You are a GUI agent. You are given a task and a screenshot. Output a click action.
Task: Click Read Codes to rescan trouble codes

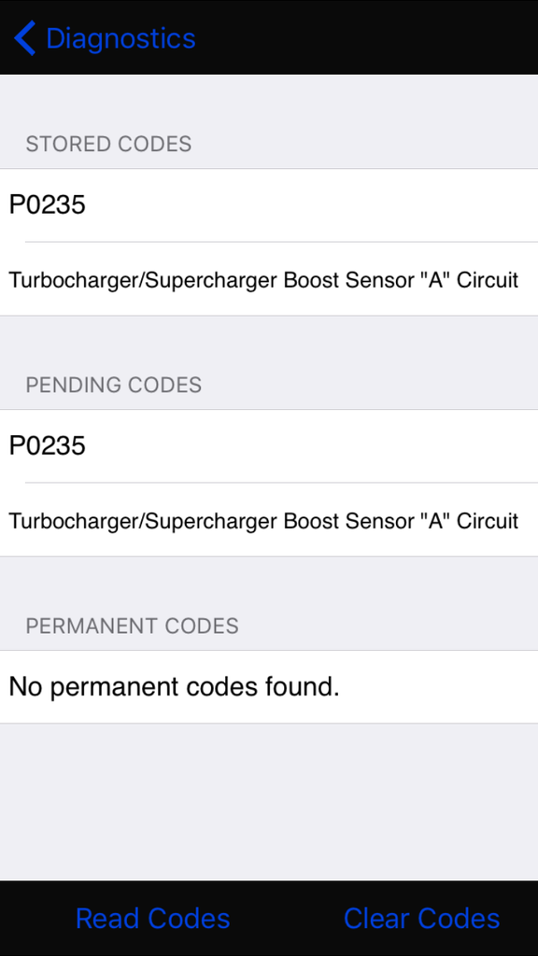(x=152, y=918)
